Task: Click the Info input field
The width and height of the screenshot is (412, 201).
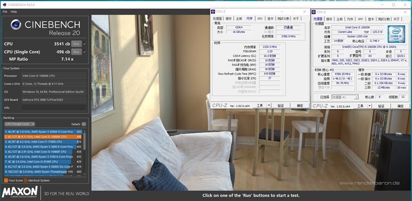Action: pos(54,108)
